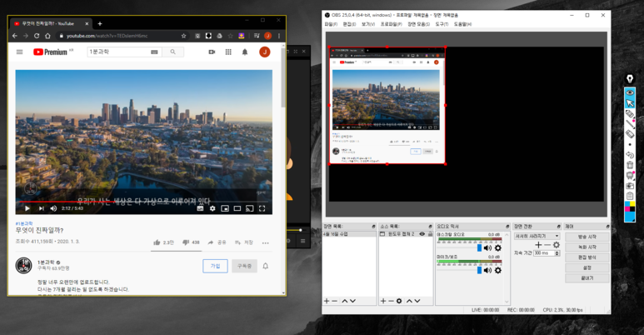Go to YouTube Premium home logo
Image resolution: width=644 pixels, height=335 pixels.
tap(51, 52)
